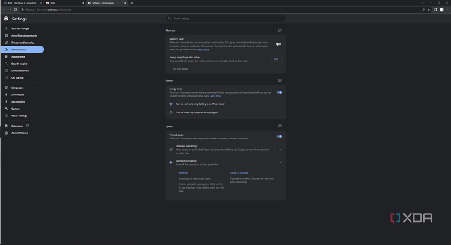Image resolution: width=451 pixels, height=245 pixels.
Task: Open a new browser tab
Action: 132,3
